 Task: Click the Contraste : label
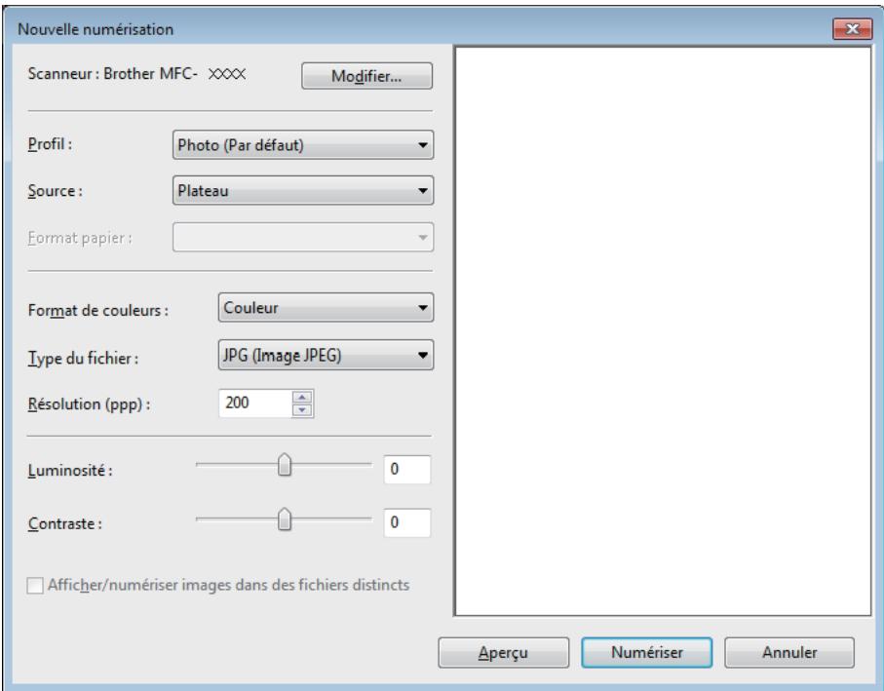pyautogui.click(x=65, y=523)
